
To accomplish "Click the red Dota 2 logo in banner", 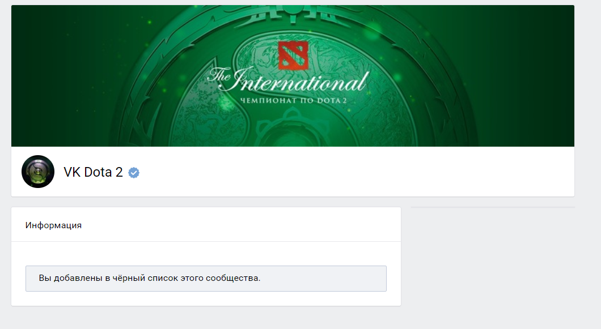I will pos(293,55).
